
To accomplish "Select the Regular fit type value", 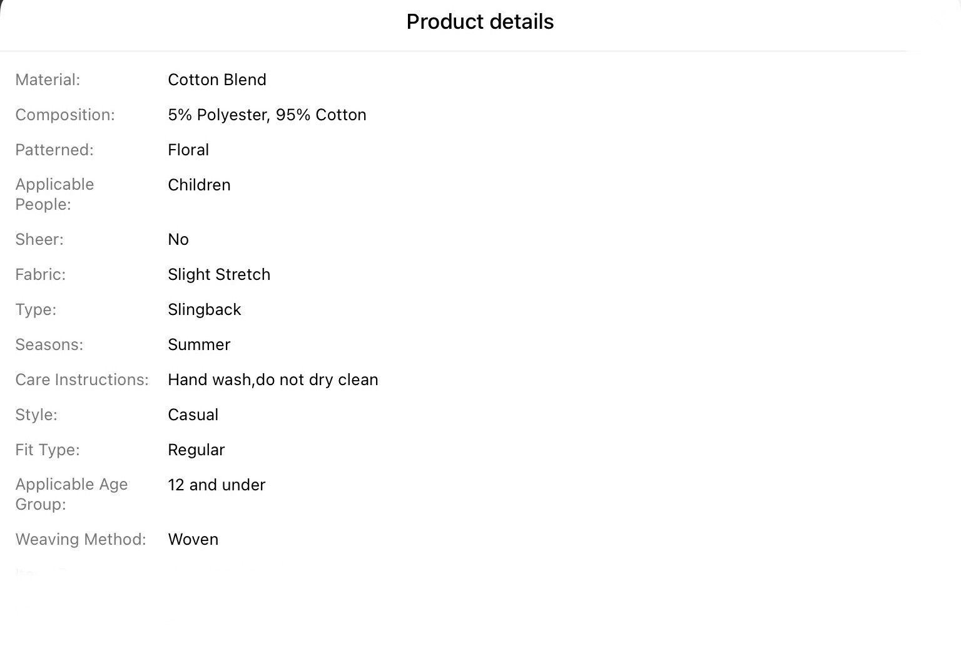I will coord(196,450).
